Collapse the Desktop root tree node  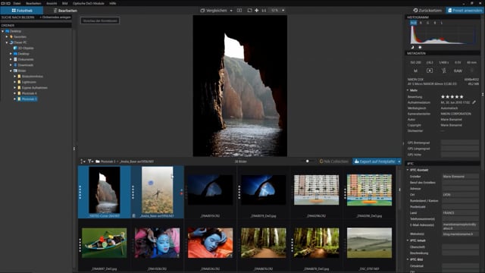click(x=3, y=31)
